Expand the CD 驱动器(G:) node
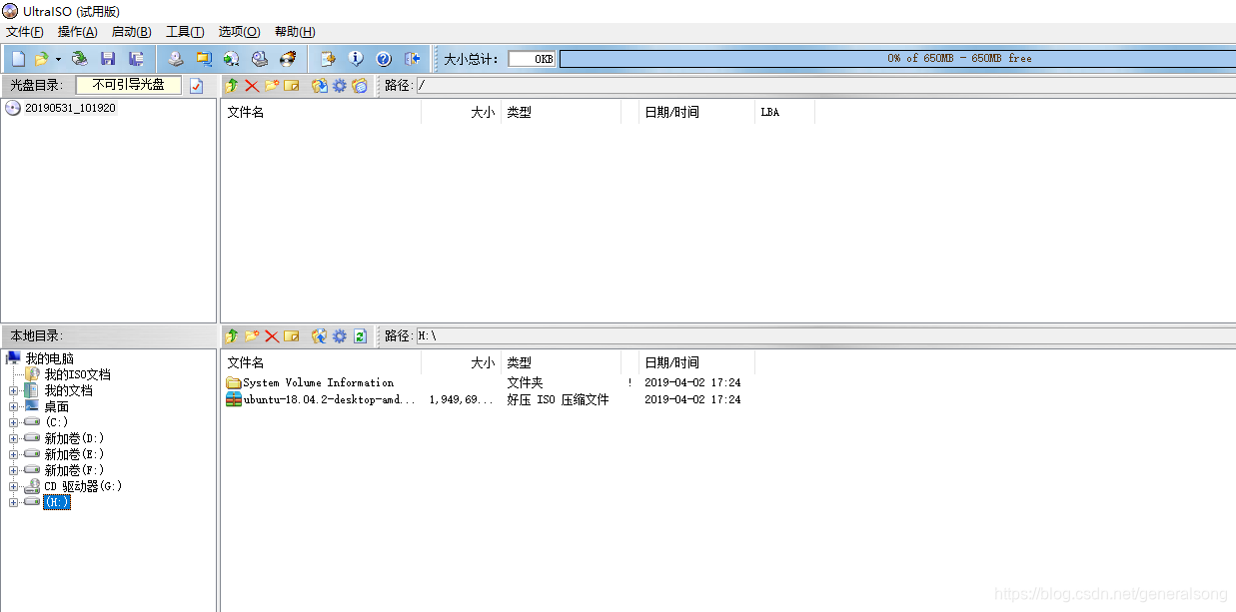Screen dimensions: 1236x612 pos(14,487)
